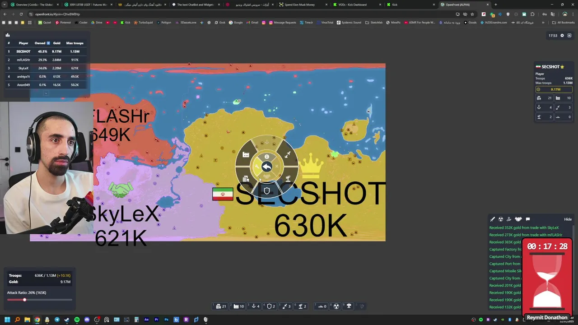The width and height of the screenshot is (578, 325).
Task: Select the arshiya11 row in the leaderboard
Action: (46, 76)
